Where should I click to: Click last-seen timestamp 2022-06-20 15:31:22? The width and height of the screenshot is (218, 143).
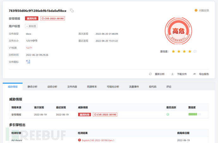[107, 41]
